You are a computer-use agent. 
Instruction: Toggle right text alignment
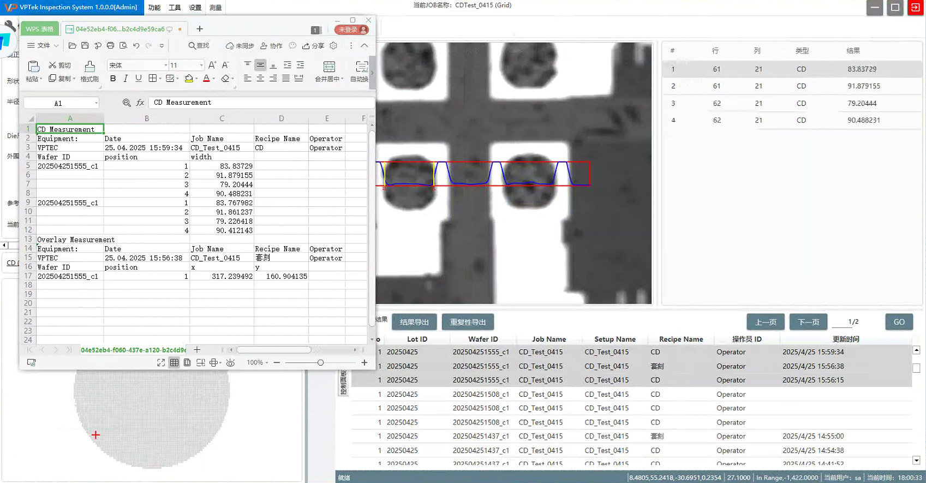[273, 79]
